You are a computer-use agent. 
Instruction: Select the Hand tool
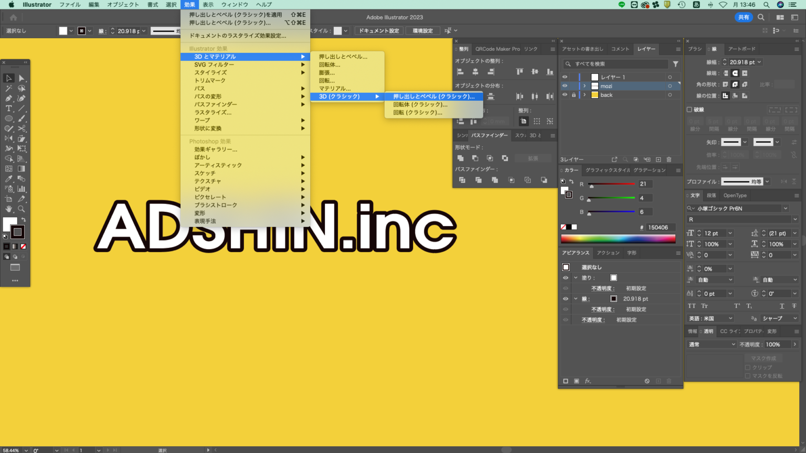click(8, 209)
